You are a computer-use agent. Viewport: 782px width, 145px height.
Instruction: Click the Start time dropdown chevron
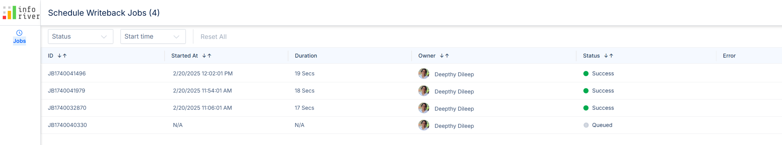(176, 37)
